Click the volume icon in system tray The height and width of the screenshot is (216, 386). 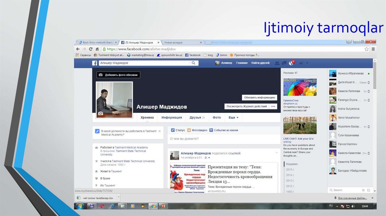pos(353,207)
